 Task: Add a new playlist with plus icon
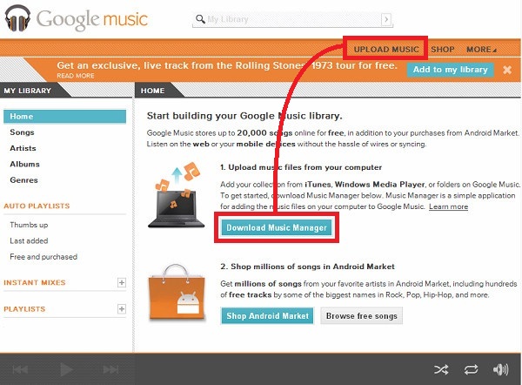tap(122, 309)
